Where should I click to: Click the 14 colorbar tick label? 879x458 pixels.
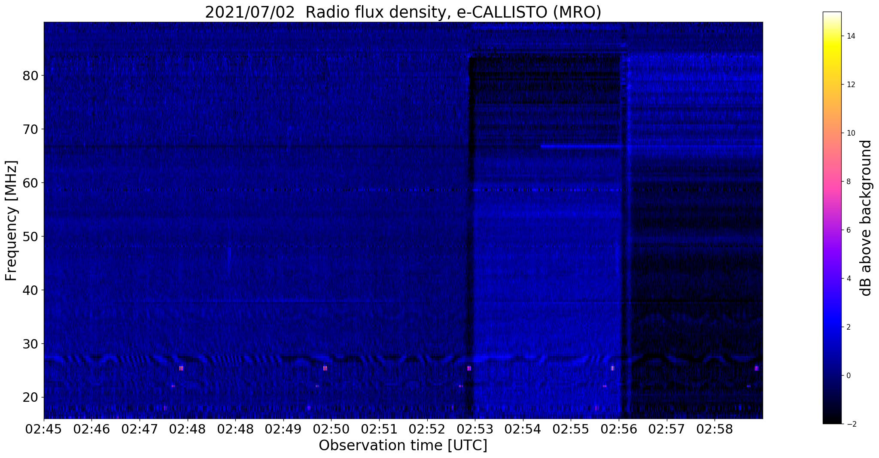[851, 36]
